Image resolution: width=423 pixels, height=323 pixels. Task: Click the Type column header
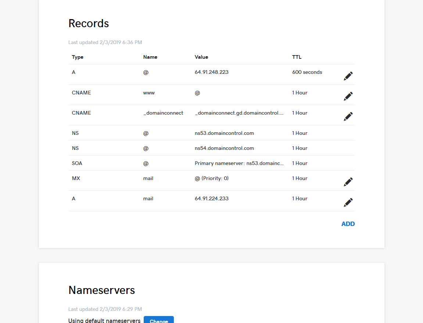pos(78,57)
